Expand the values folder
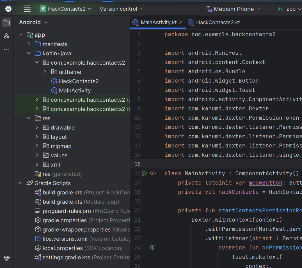Image resolution: width=302 pixels, height=268 pixels. point(37,155)
